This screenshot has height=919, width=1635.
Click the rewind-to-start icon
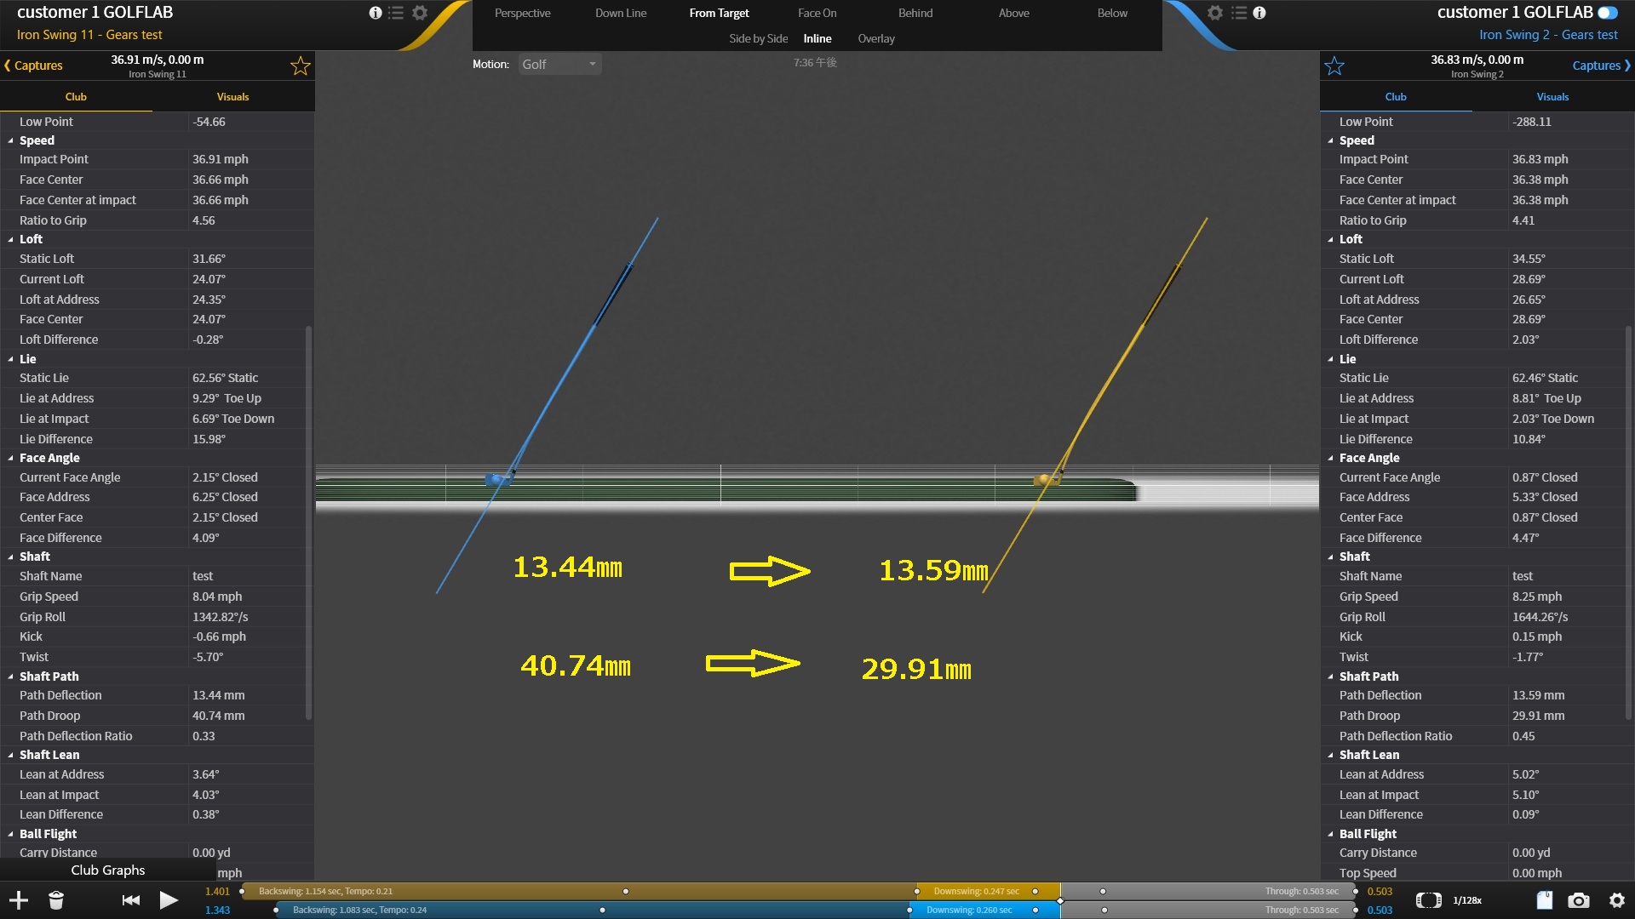130,900
